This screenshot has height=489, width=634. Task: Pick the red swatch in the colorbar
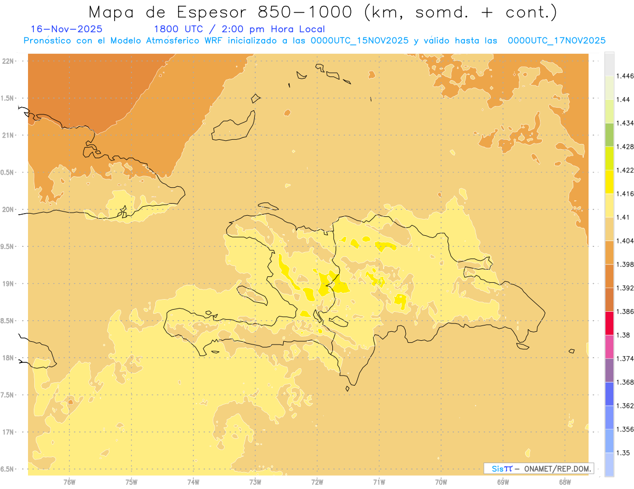point(609,323)
